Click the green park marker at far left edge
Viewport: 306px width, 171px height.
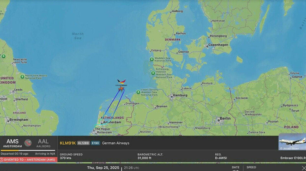click(3, 56)
